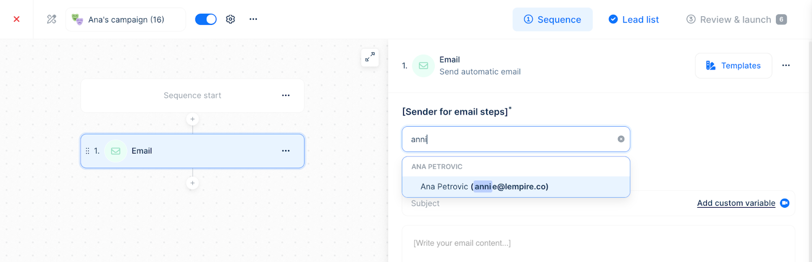Switch to the Lead list tab
Image resolution: width=812 pixels, height=262 pixels.
click(x=633, y=20)
